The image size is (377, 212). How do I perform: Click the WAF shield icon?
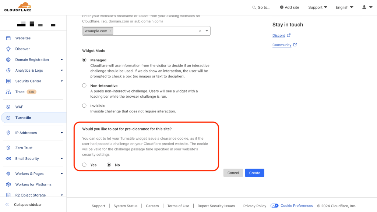tap(8, 107)
